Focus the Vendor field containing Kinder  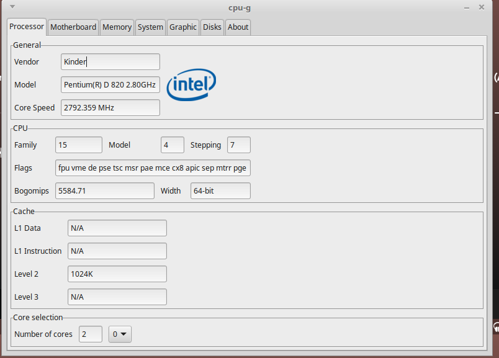pos(110,62)
